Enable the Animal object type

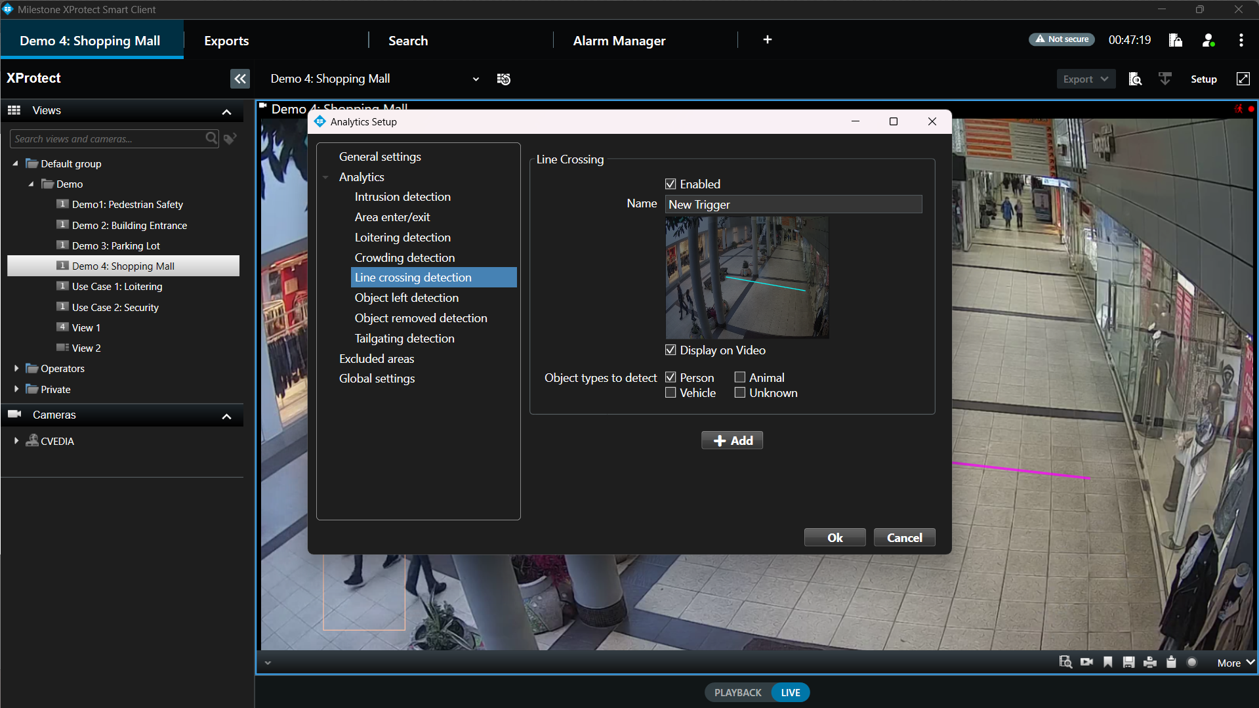pyautogui.click(x=740, y=377)
